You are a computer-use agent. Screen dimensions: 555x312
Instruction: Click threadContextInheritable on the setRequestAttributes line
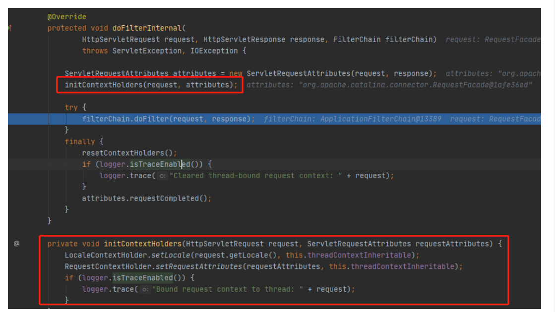pyautogui.click(x=402, y=266)
